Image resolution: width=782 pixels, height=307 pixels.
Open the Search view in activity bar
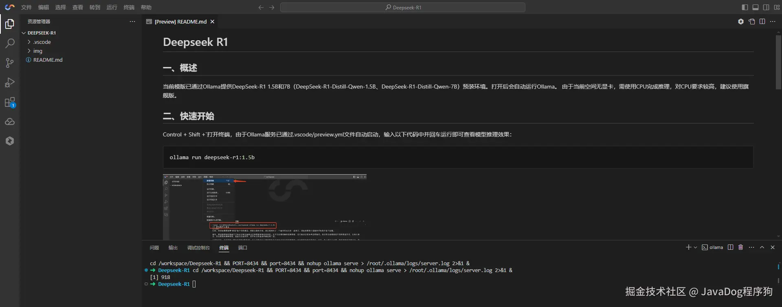coord(10,43)
